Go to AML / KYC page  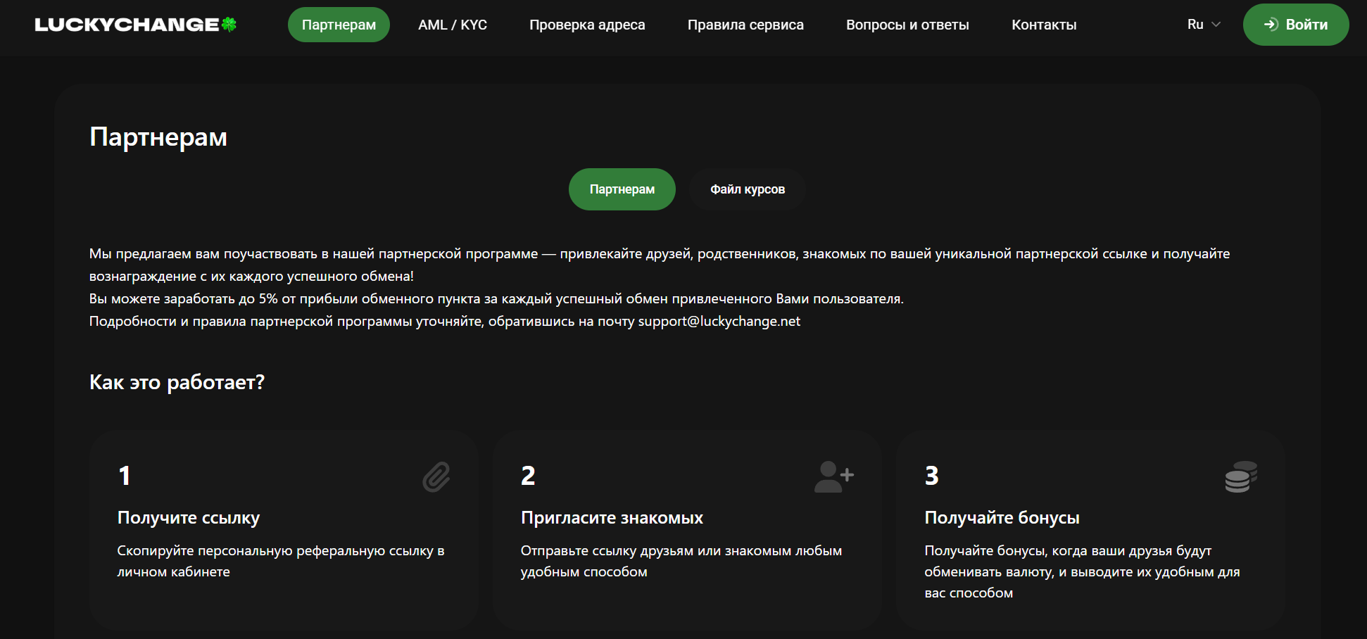point(453,25)
